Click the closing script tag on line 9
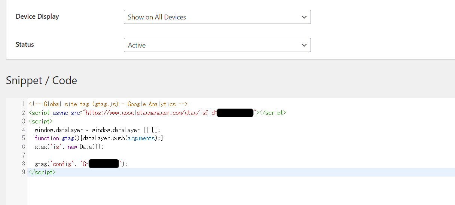455x205 pixels. (42, 172)
